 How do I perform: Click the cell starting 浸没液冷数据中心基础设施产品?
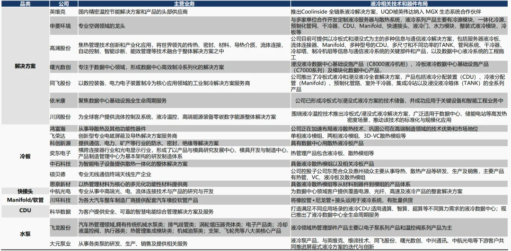(399, 67)
